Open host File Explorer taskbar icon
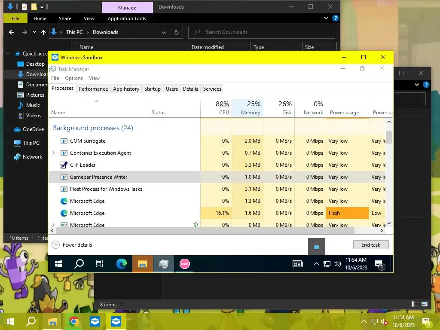 52,321
